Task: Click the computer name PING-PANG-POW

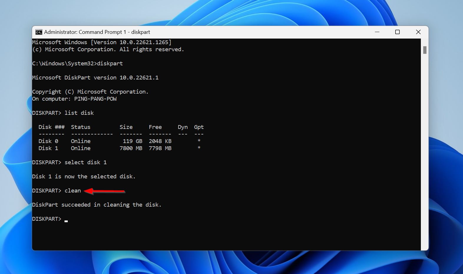Action: (x=95, y=99)
